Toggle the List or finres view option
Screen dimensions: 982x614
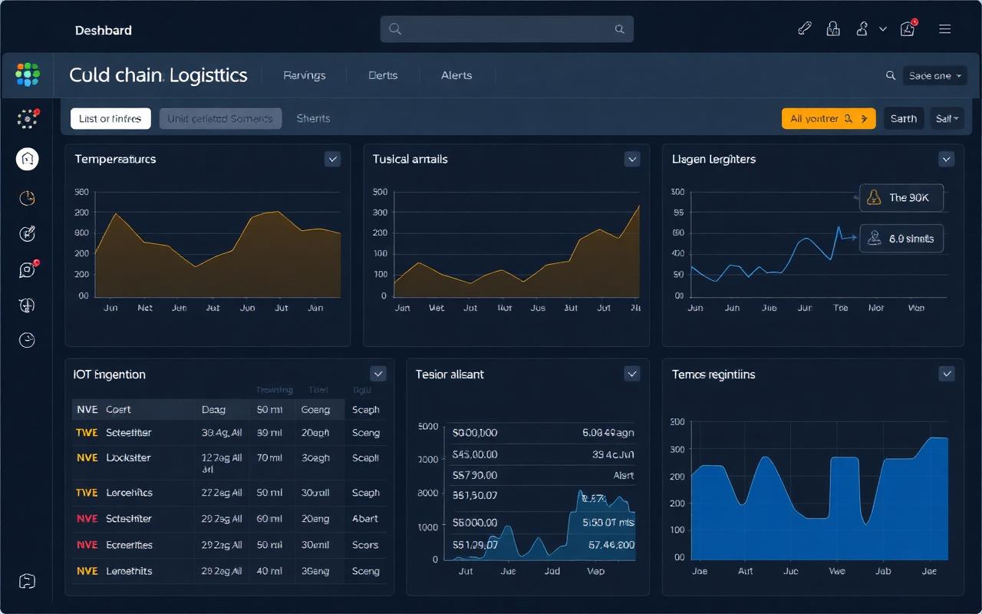click(110, 118)
